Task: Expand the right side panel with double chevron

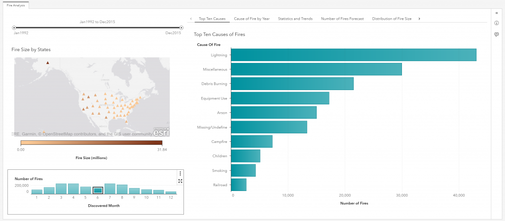Action: coord(497,12)
